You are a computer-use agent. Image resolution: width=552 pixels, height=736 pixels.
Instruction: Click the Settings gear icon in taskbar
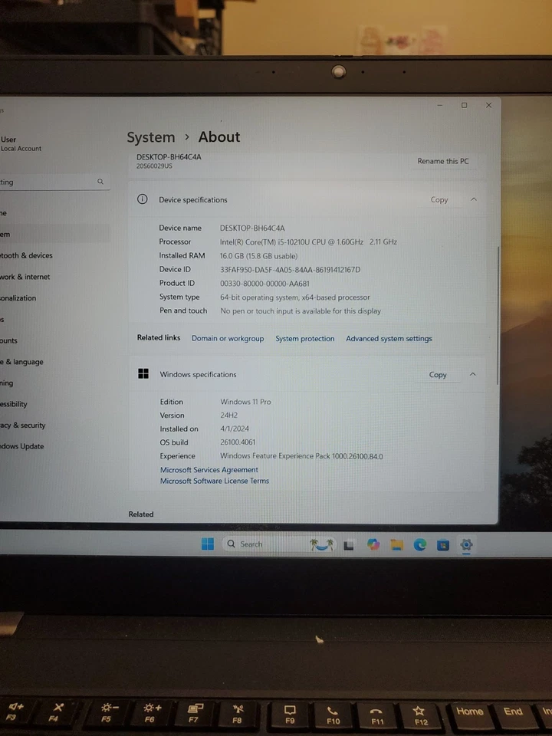[466, 544]
